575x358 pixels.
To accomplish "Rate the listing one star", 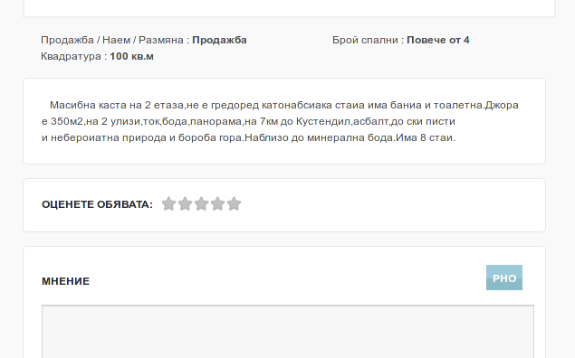I will [168, 204].
